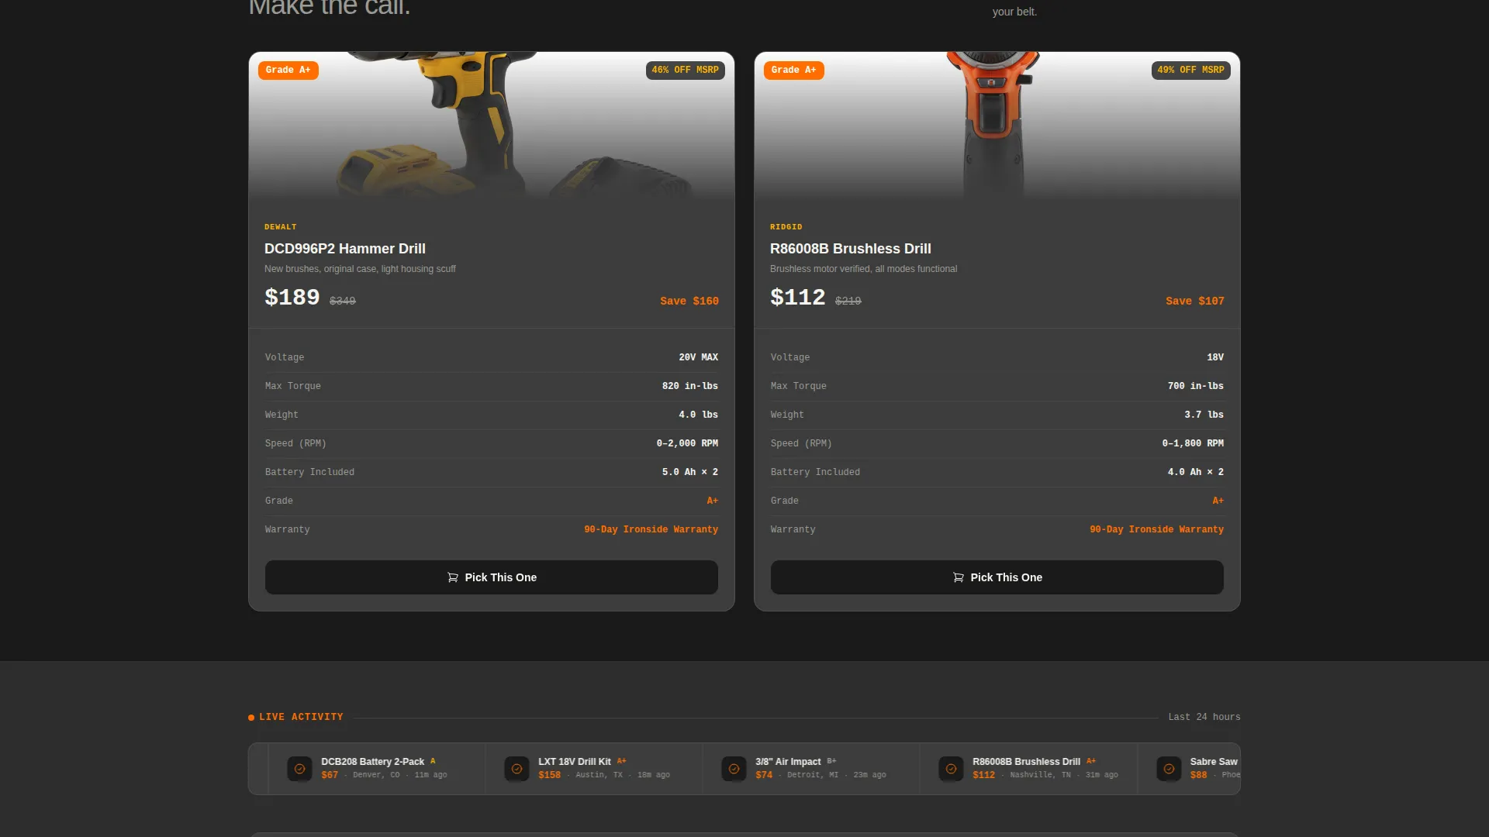1489x837 pixels.
Task: Click the 3.7 lbs weight value
Action: click(1204, 415)
